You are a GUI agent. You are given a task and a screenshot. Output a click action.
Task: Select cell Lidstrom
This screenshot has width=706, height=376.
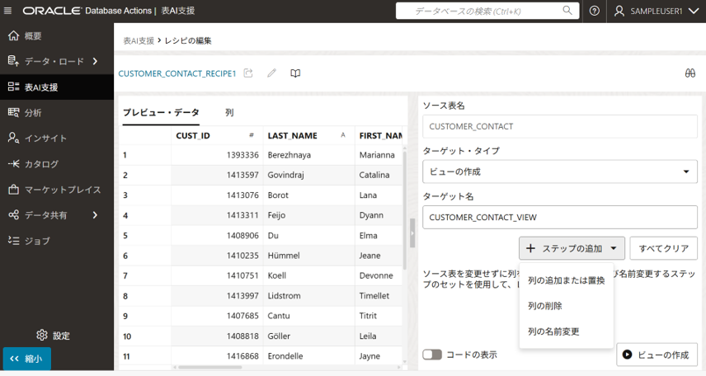[308, 296]
